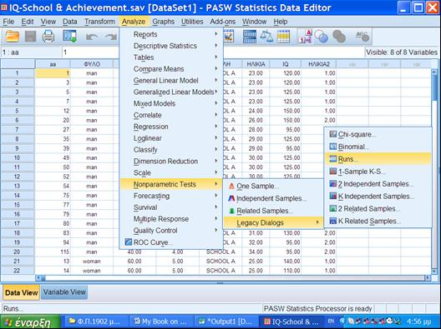Expand Nonparametric Tests submenu

171,184
